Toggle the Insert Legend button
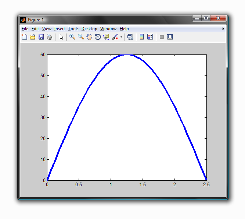The width and height of the screenshot is (245, 219). click(150, 37)
